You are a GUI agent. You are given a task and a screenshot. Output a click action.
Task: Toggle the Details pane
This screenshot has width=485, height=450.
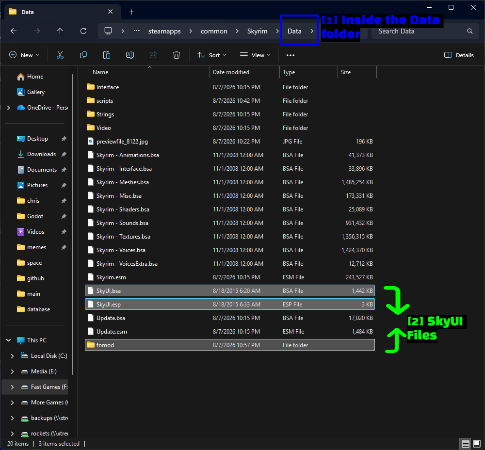459,55
